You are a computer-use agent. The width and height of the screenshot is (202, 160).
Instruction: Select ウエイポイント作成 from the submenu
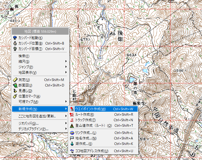(90, 109)
